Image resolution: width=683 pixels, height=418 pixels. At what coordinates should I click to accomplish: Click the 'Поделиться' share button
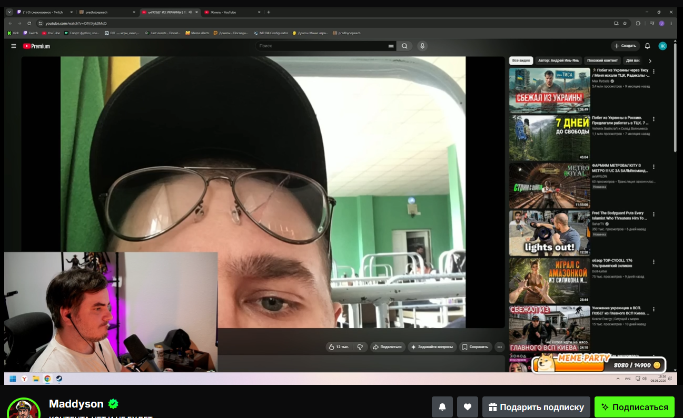coord(387,347)
